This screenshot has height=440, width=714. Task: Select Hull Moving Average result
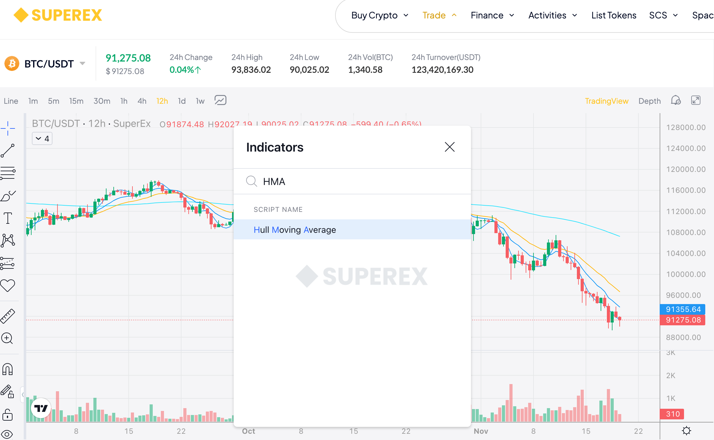click(x=295, y=230)
